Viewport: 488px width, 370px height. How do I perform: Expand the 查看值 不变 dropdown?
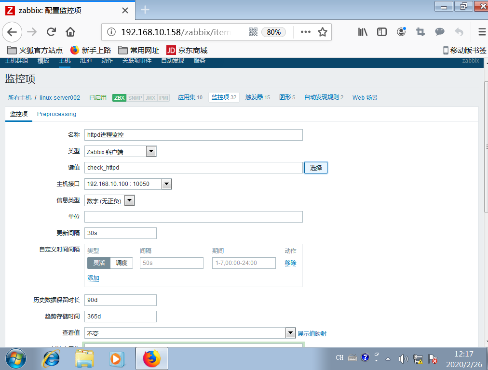(190, 333)
